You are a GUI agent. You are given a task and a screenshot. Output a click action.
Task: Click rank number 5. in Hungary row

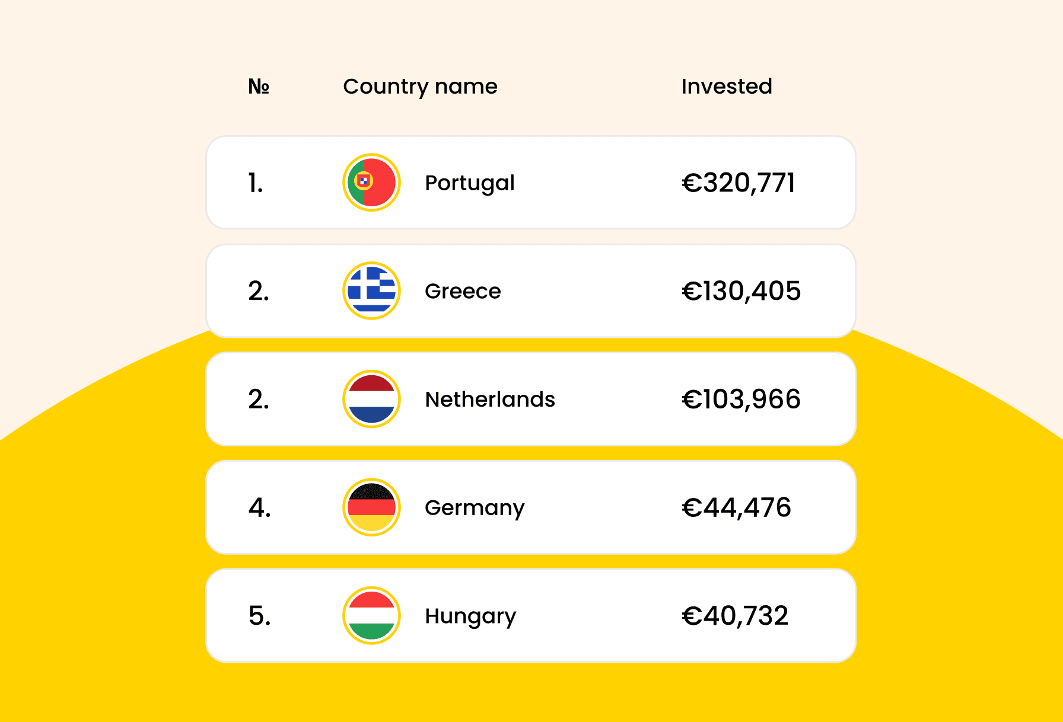pos(260,616)
